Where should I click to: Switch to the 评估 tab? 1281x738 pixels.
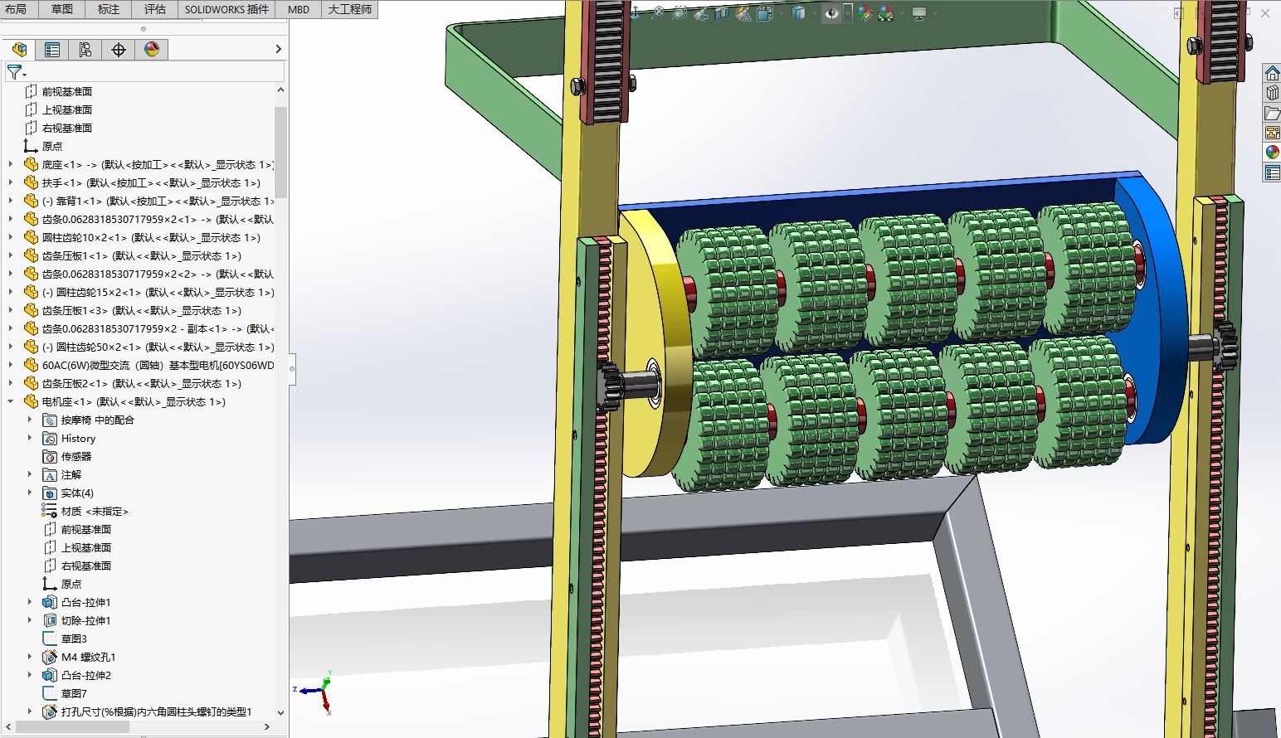pos(155,9)
